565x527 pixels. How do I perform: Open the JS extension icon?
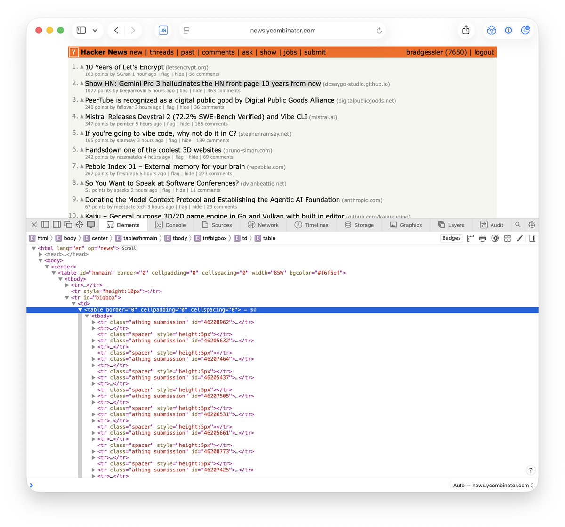click(163, 30)
